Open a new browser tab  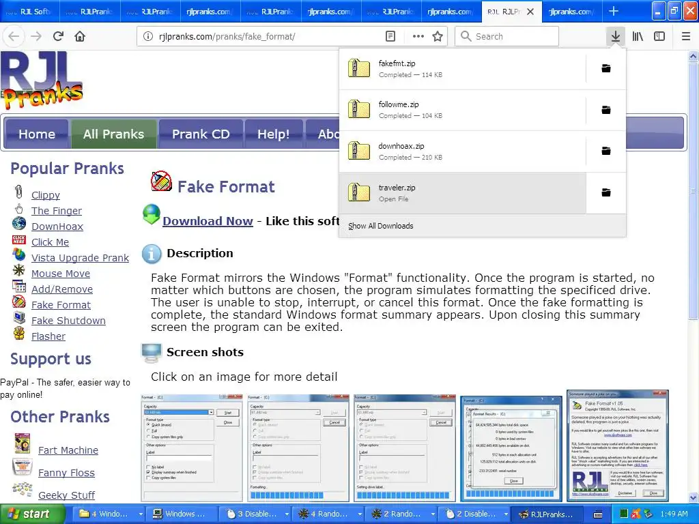tap(614, 12)
